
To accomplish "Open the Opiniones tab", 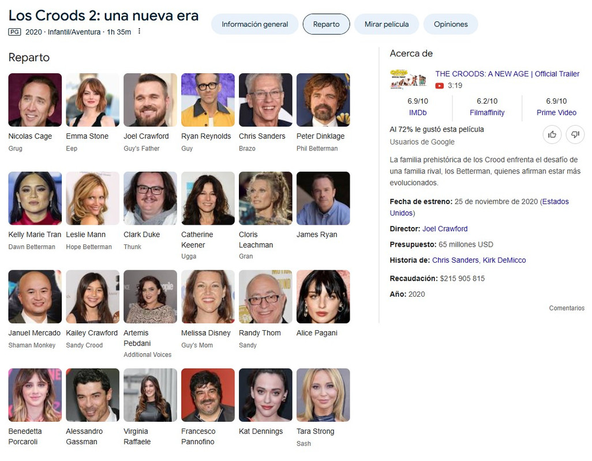I will [x=451, y=24].
